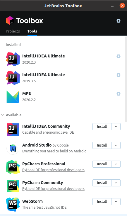The image size is (127, 216).
Task: Select the Tools tab
Action: 32,31
